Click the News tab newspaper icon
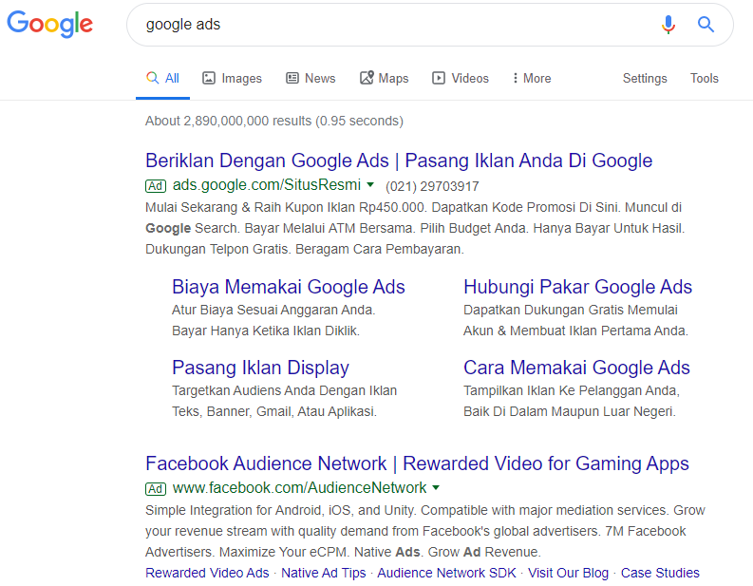753x586 pixels. point(292,78)
